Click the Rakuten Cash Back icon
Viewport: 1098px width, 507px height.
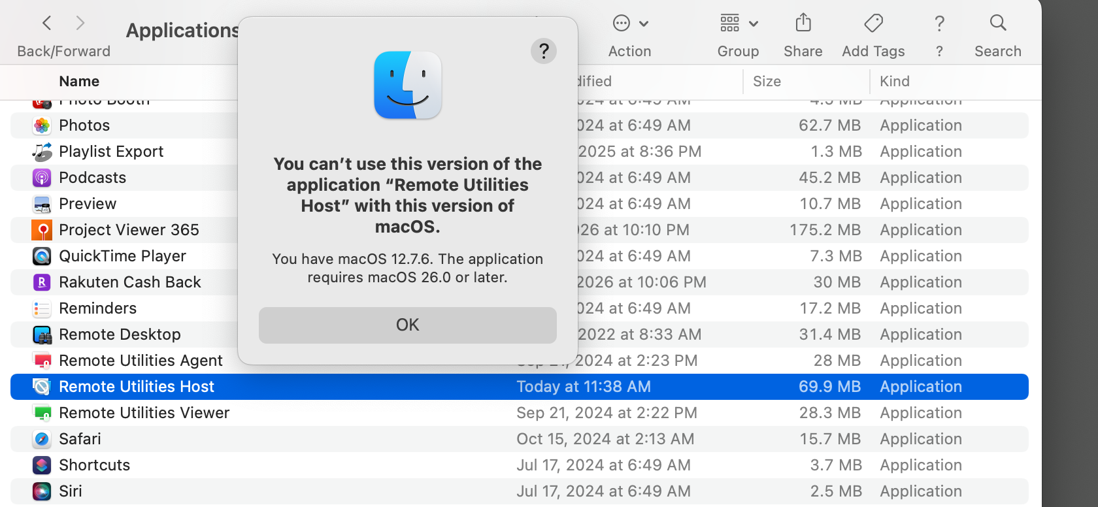point(42,282)
